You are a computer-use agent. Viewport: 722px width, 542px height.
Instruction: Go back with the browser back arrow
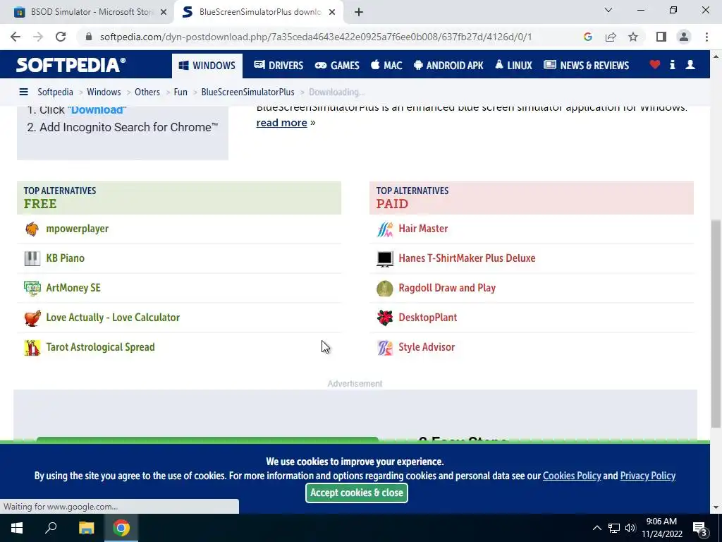16,37
